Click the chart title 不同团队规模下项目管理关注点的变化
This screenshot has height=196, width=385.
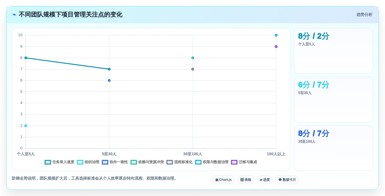70,15
